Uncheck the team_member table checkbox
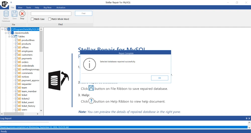251x133 pixels. tap(16, 91)
